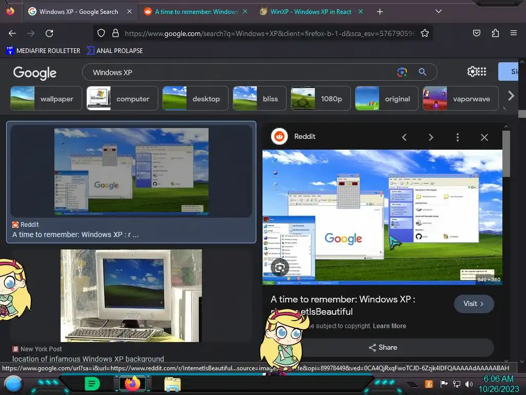Open the Start orb on taskbar
The image size is (526, 395).
[13, 384]
